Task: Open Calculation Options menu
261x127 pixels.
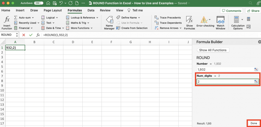Action: tap(238, 23)
